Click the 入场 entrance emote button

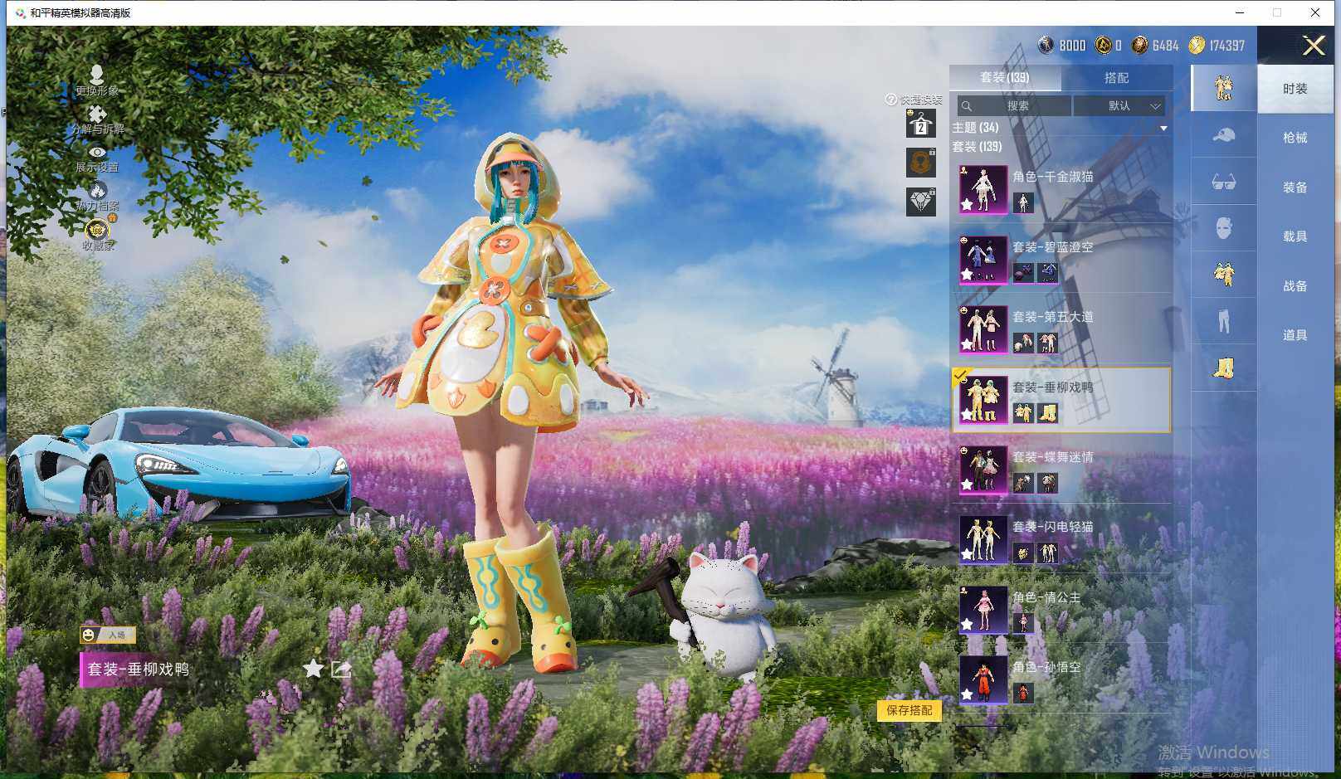tap(108, 635)
